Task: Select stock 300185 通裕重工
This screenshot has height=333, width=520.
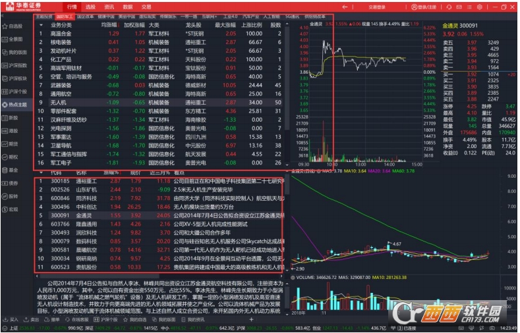Action: click(159, 181)
